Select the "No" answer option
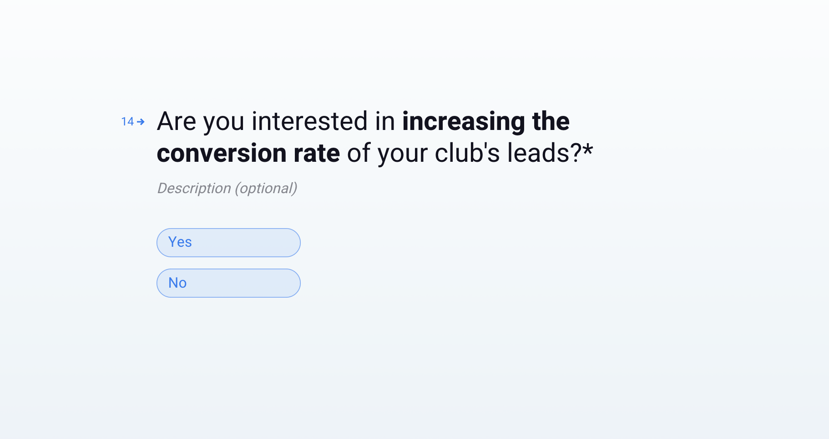Image resolution: width=829 pixels, height=439 pixels. pyautogui.click(x=228, y=283)
